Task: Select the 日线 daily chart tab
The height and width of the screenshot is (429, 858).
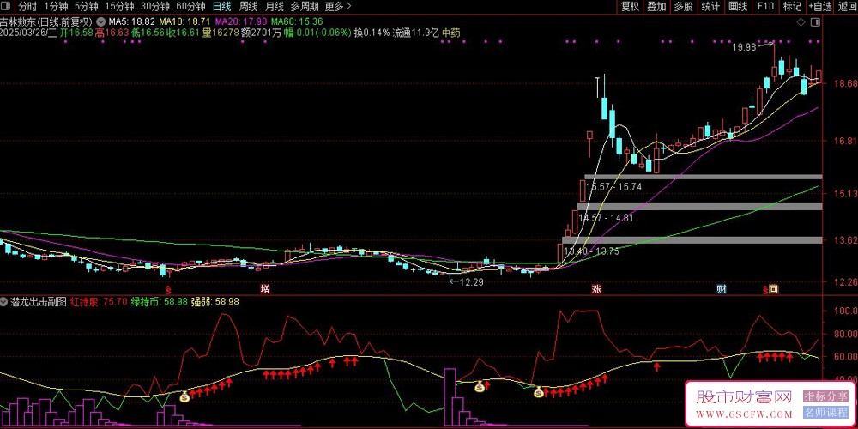Action: pos(221,7)
